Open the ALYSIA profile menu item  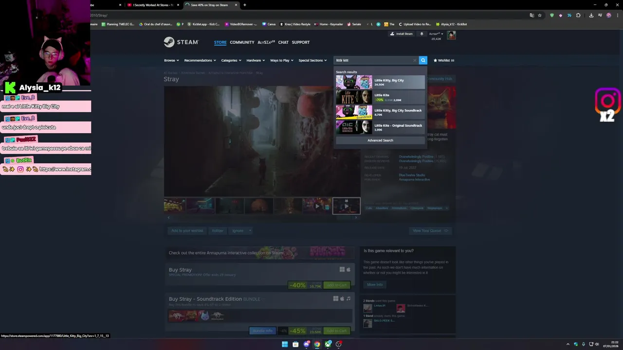click(x=266, y=42)
